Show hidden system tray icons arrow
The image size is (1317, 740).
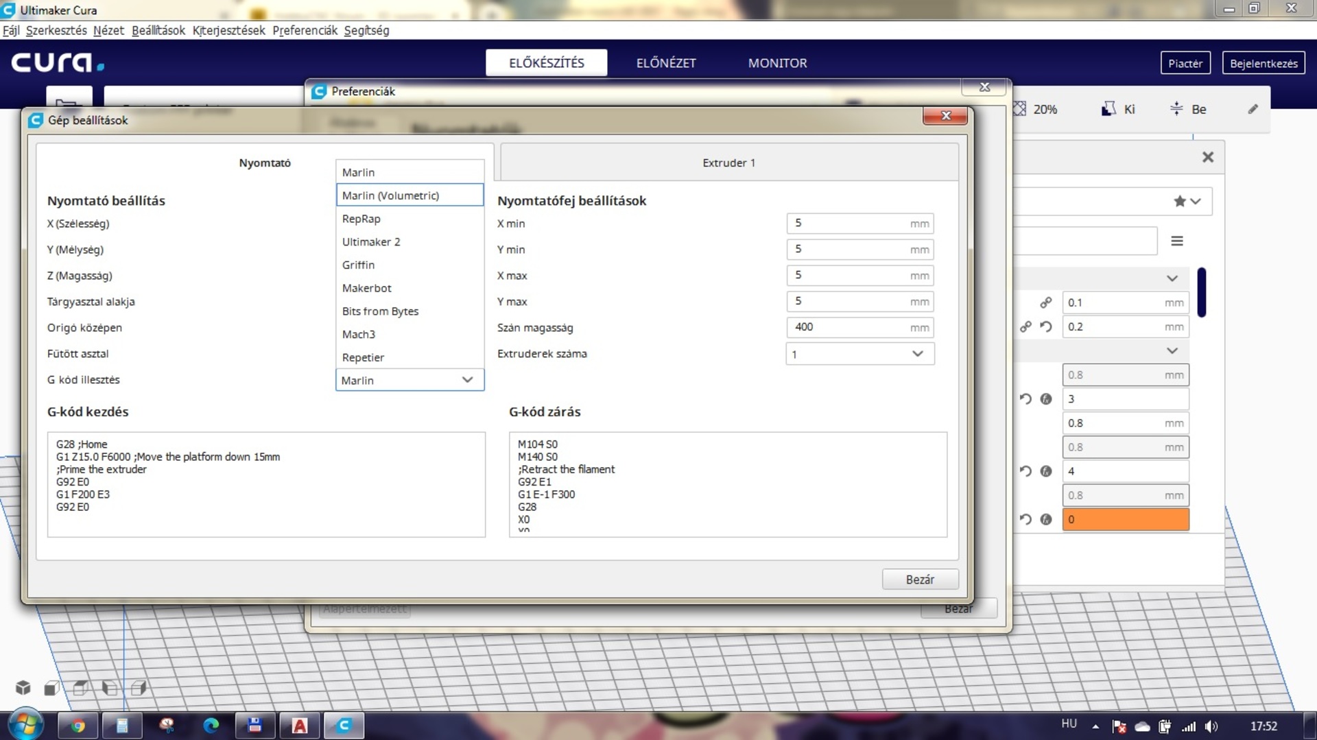1095,726
